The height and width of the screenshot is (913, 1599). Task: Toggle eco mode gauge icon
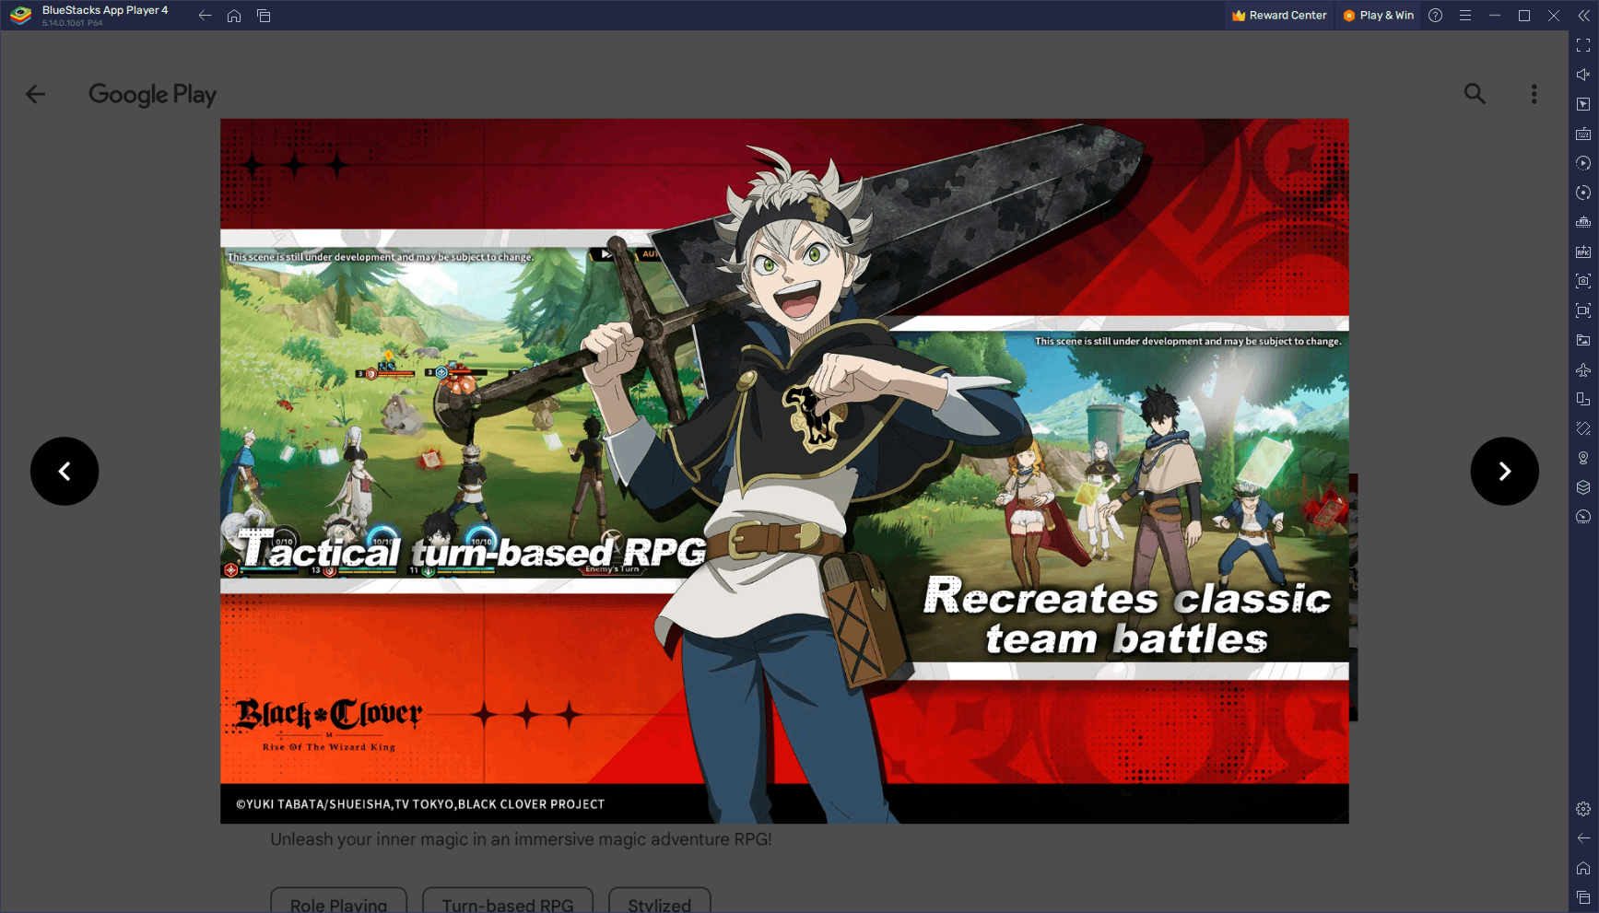click(1583, 517)
